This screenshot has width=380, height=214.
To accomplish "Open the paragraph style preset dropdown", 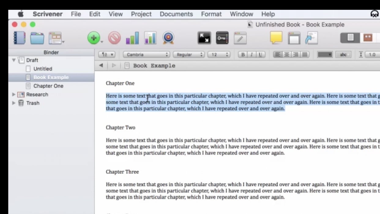I will pyautogui.click(x=107, y=54).
